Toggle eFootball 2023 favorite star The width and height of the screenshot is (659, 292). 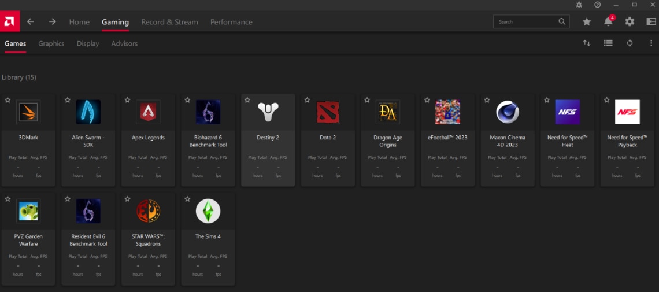tap(427, 100)
